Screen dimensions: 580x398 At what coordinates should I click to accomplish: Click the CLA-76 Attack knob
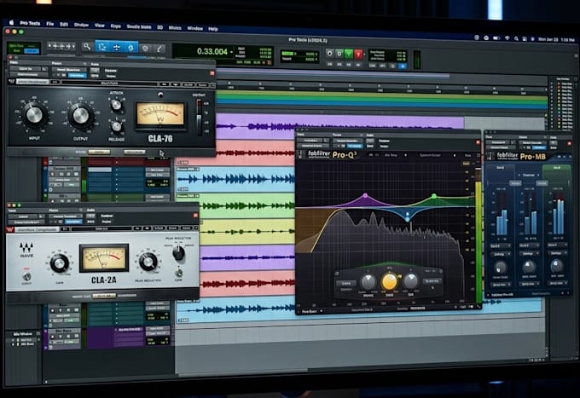click(116, 106)
